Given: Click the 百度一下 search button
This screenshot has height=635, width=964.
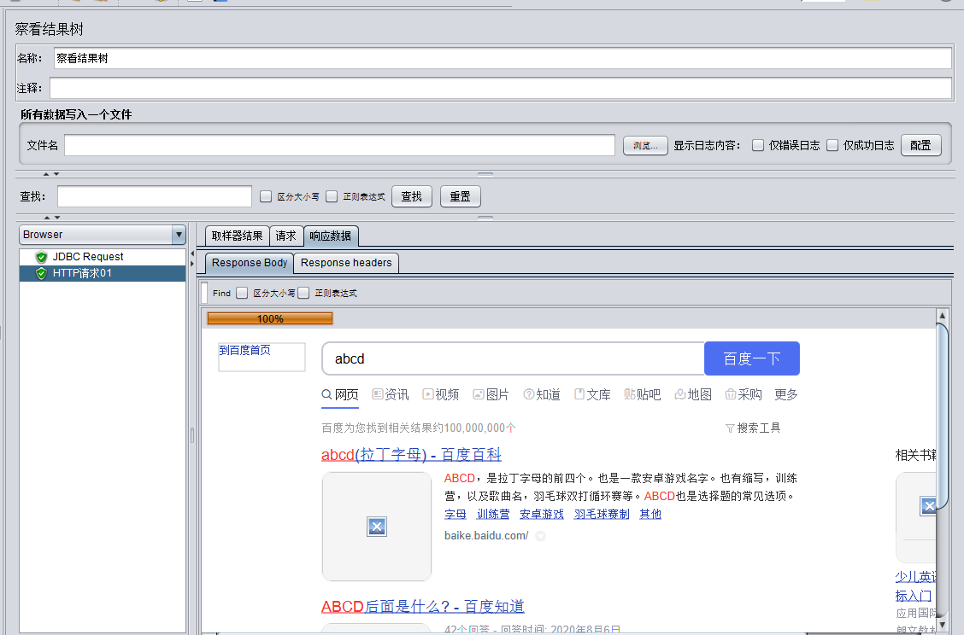Looking at the screenshot, I should (752, 358).
